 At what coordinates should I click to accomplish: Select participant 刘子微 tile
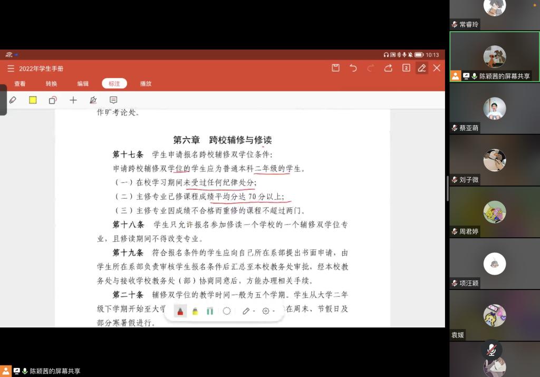pyautogui.click(x=495, y=160)
